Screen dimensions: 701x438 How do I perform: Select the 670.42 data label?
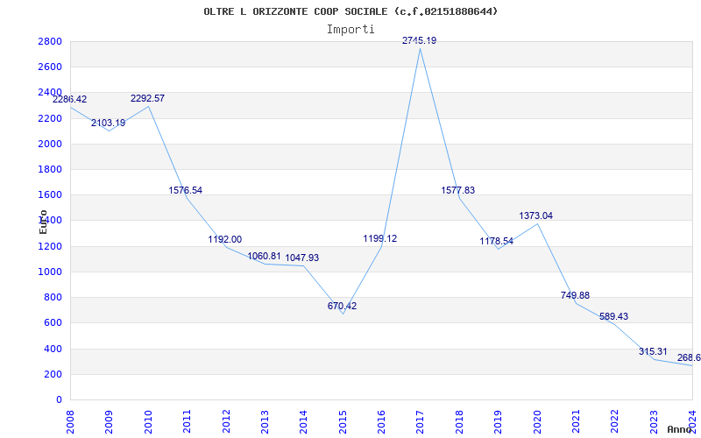[342, 306]
